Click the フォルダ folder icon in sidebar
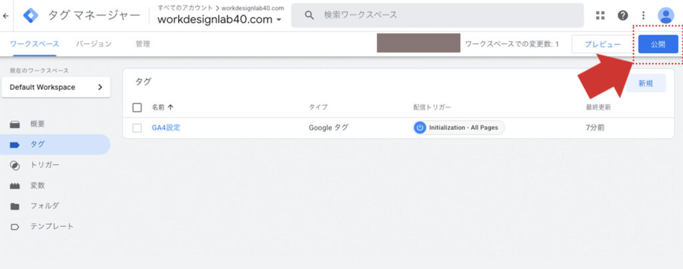This screenshot has height=269, width=683. [15, 206]
